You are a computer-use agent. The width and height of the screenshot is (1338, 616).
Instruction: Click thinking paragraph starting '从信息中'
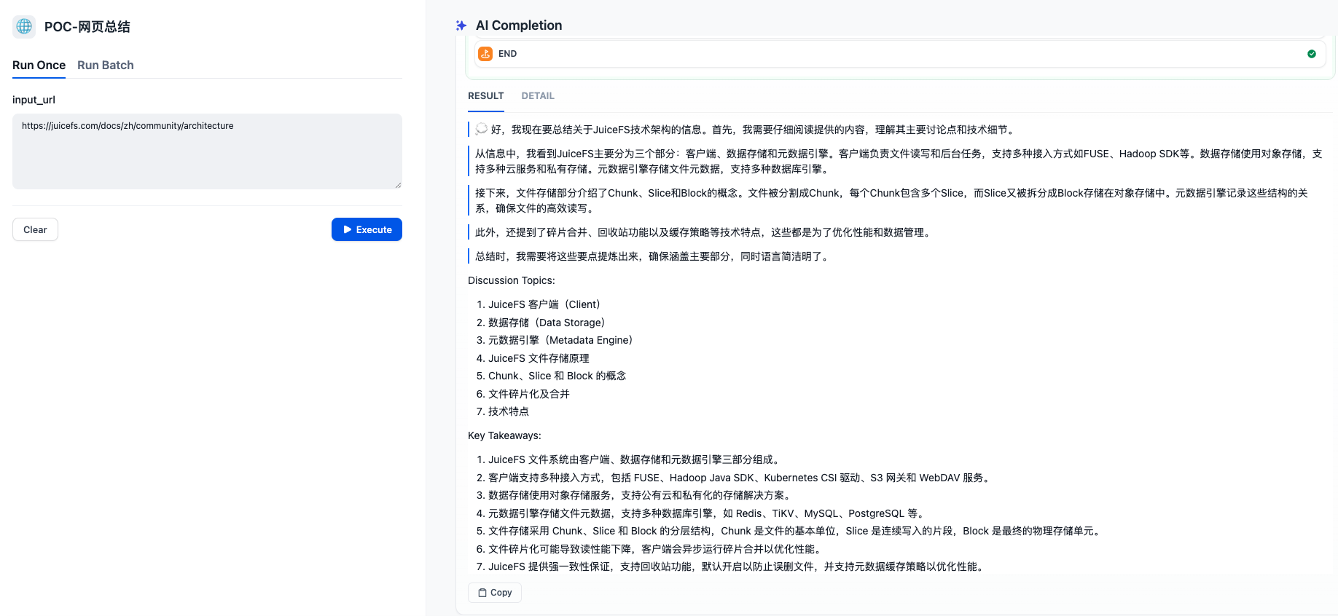[899, 161]
